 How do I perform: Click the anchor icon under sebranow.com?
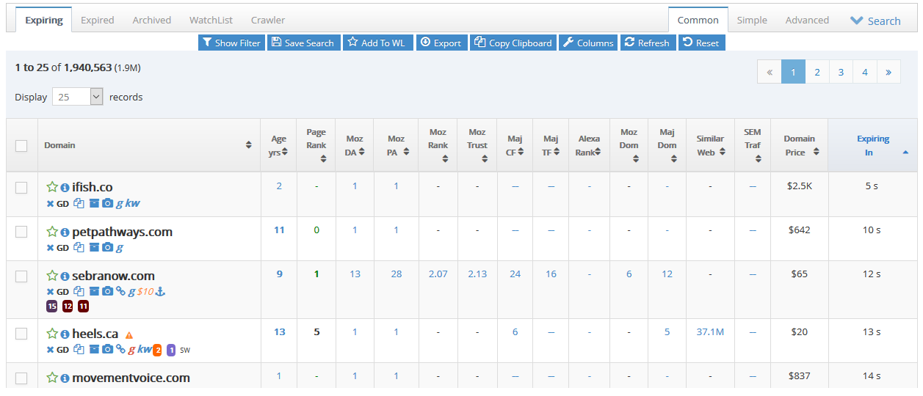point(160,292)
